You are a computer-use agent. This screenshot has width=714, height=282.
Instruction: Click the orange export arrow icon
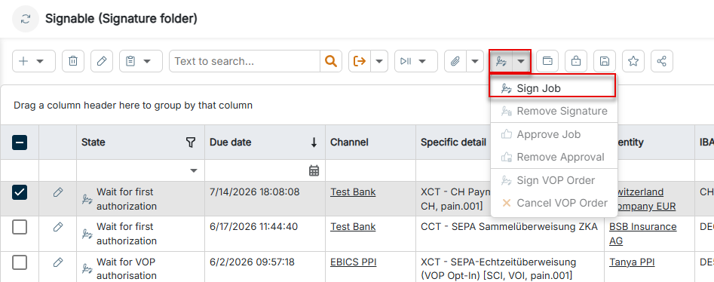point(360,61)
